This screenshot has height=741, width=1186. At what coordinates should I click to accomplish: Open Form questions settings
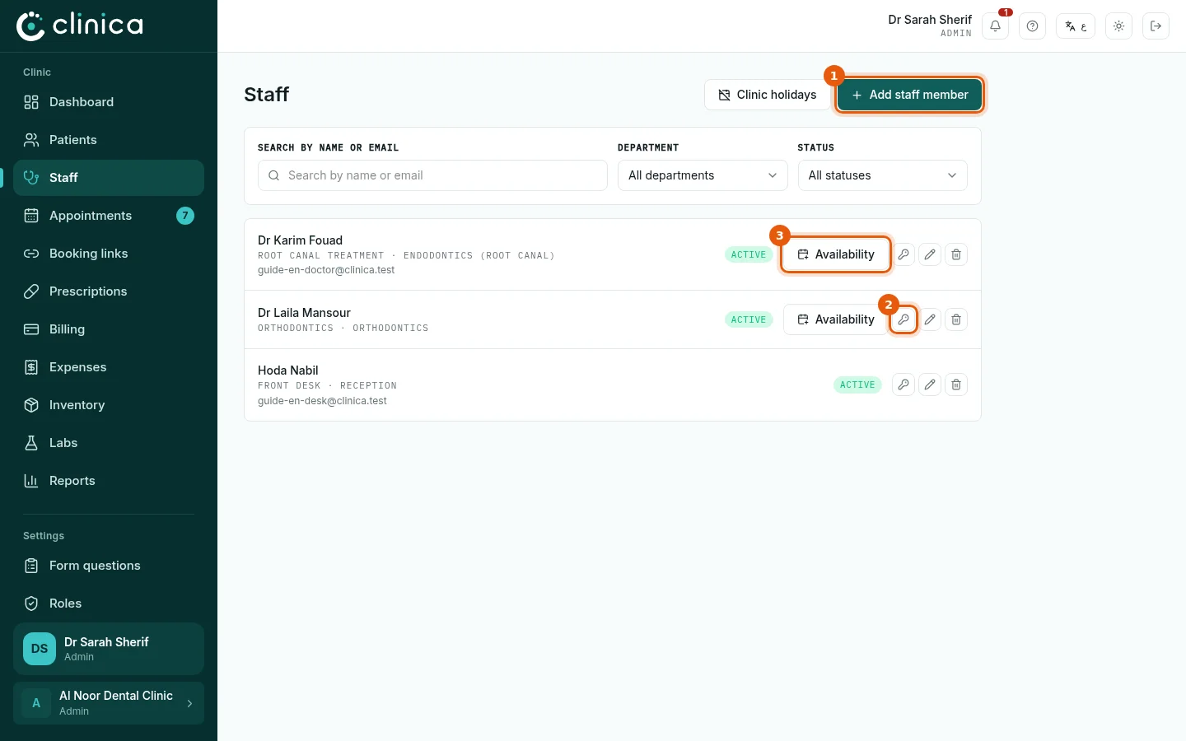tap(109, 566)
